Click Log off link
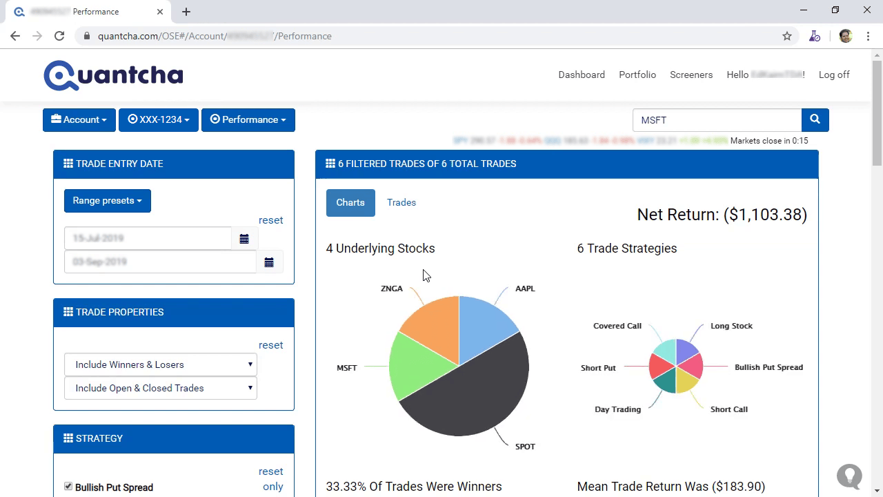Screen dimensions: 883x497 click(834, 75)
